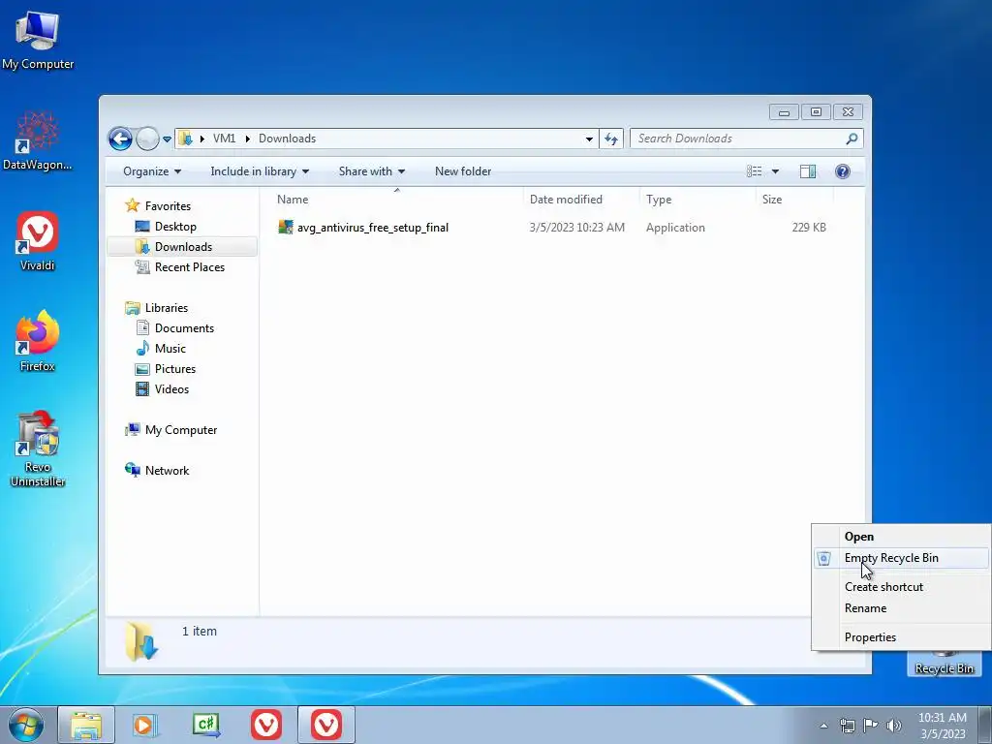
Task: Change your view icon button
Action: click(754, 171)
